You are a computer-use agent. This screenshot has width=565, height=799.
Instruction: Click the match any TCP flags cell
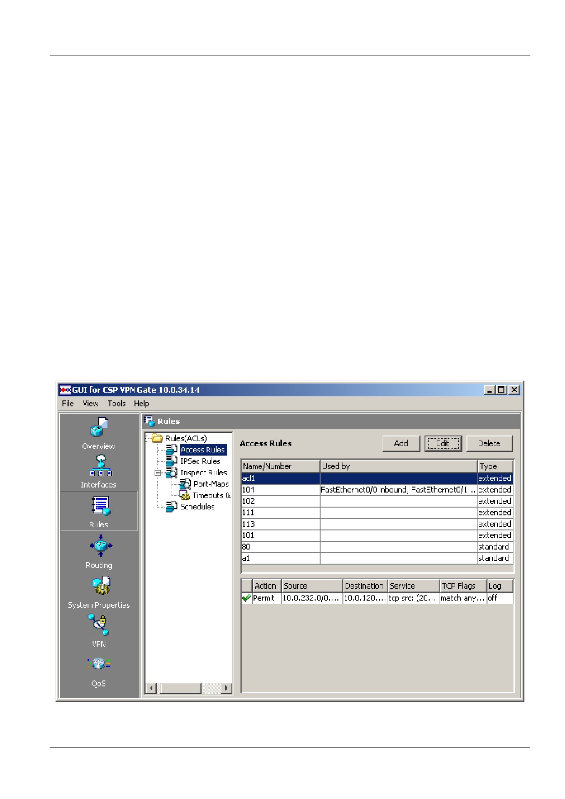click(x=463, y=598)
